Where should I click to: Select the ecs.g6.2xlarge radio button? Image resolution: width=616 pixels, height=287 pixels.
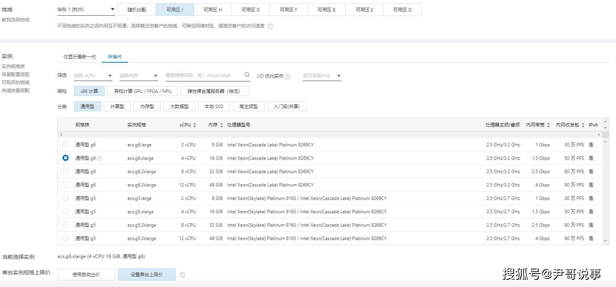pos(66,171)
